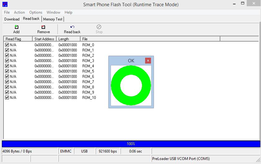Toggle the ROM_7 read flag checkbox

[7, 82]
